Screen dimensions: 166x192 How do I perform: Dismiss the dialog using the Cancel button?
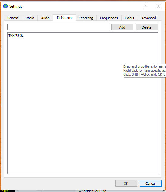[151, 184]
